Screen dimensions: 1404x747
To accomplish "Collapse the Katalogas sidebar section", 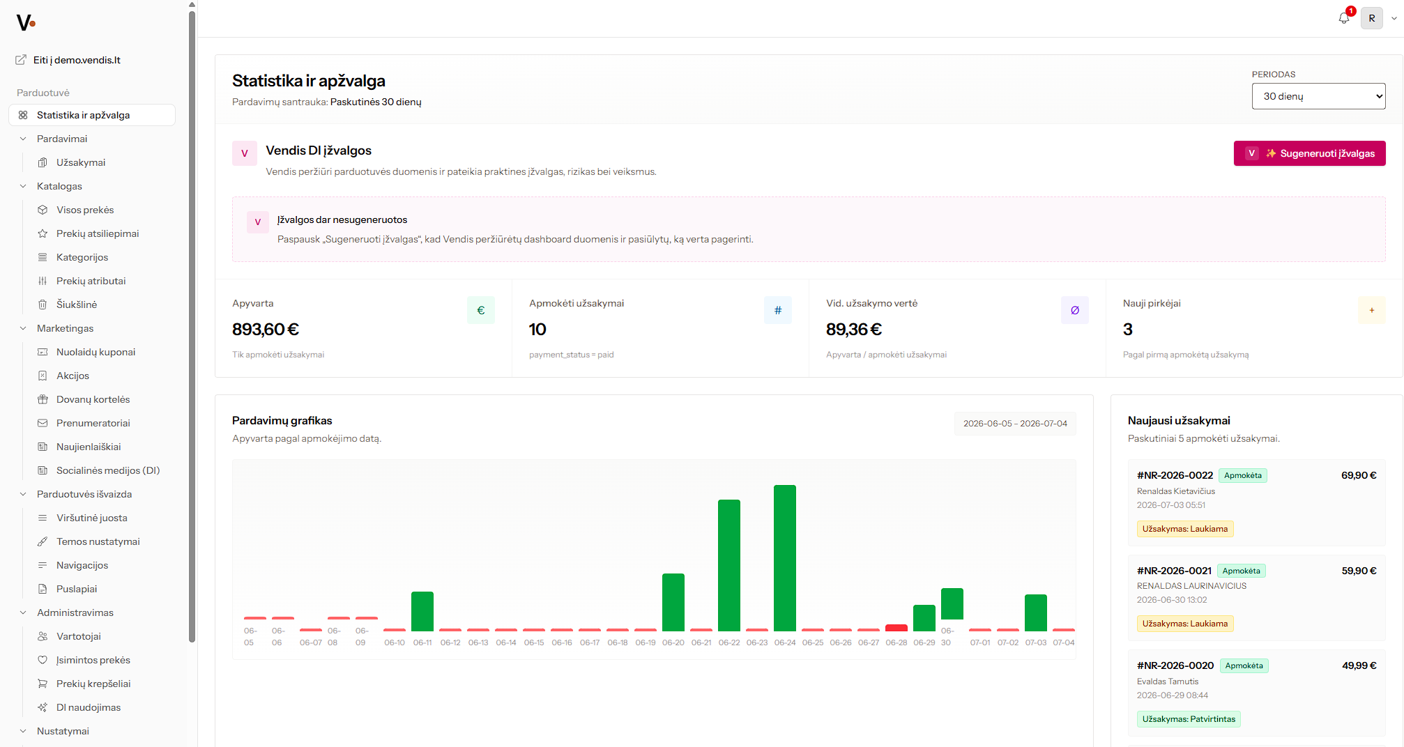I will pos(23,186).
